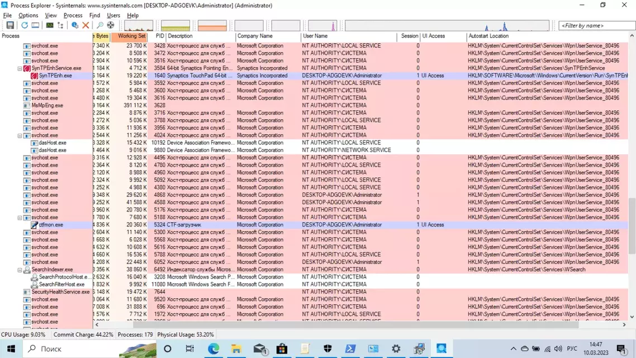Click the Refresh Now toolbar icon
The width and height of the screenshot is (636, 358).
(x=25, y=26)
